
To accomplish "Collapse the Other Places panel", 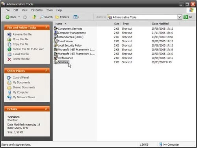I will (46, 71).
